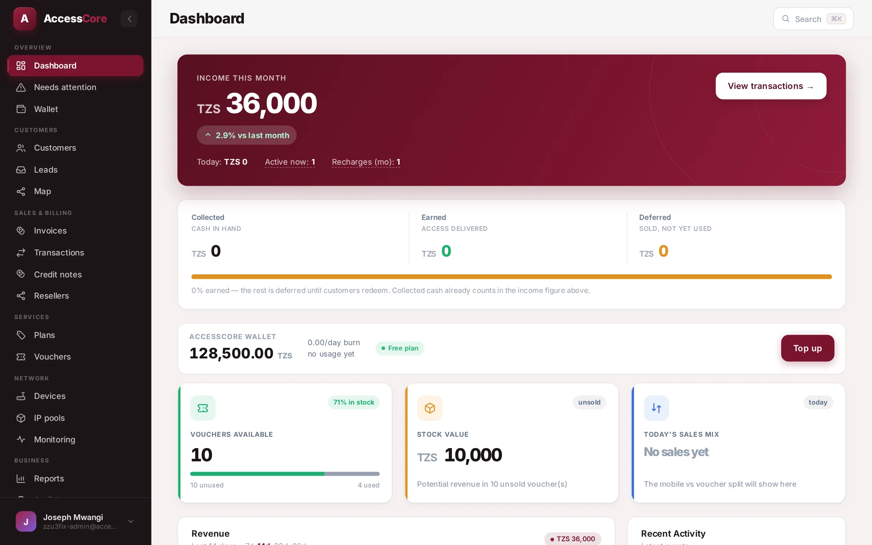Viewport: 872px width, 545px height.
Task: Open Devices under Network
Action: click(75, 396)
